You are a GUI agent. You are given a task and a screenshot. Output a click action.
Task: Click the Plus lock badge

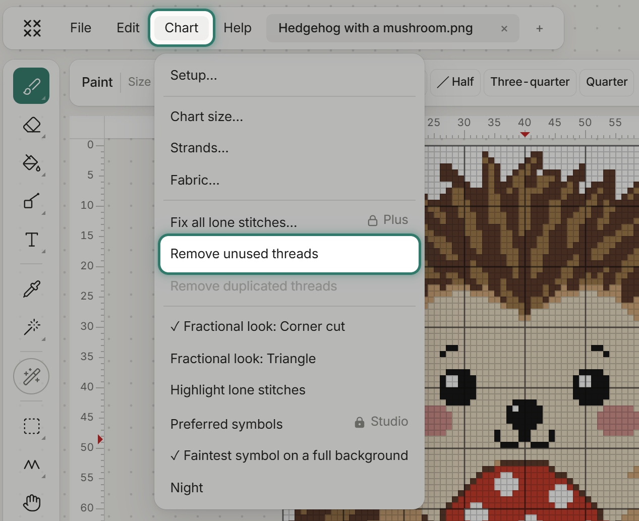(388, 220)
